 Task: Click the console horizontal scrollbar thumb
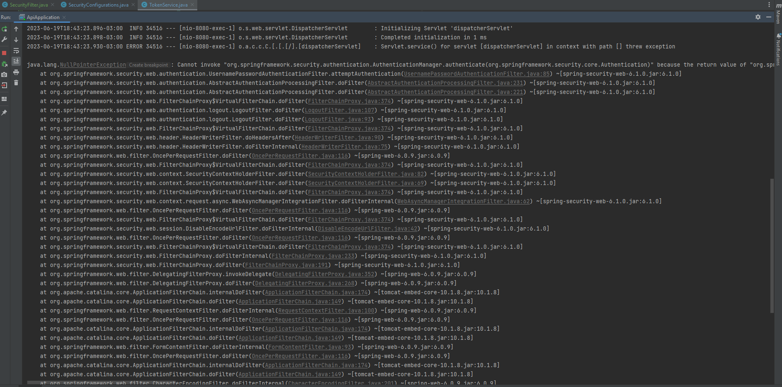pos(102,383)
